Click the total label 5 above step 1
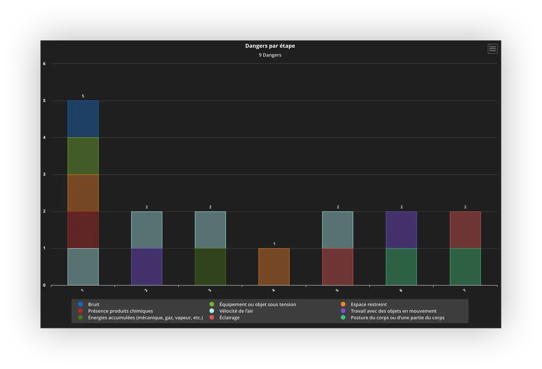The width and height of the screenshot is (542, 369). 83,96
